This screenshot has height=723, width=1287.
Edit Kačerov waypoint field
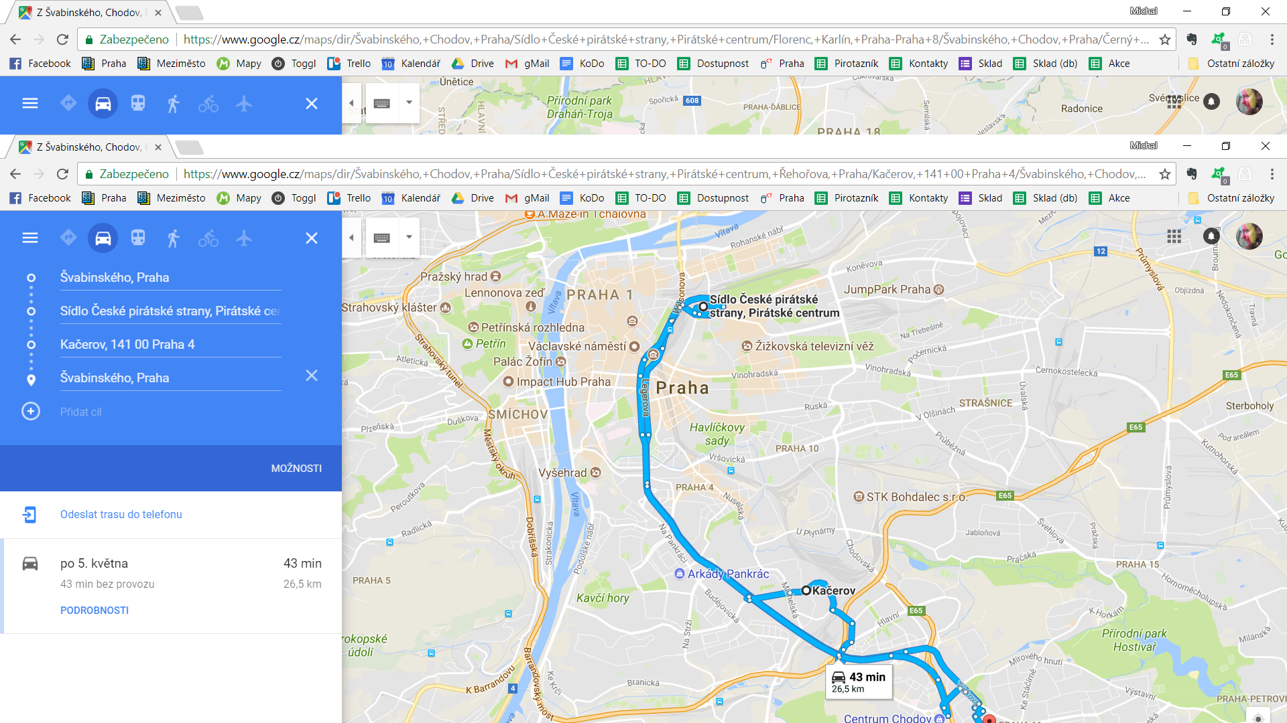[170, 344]
